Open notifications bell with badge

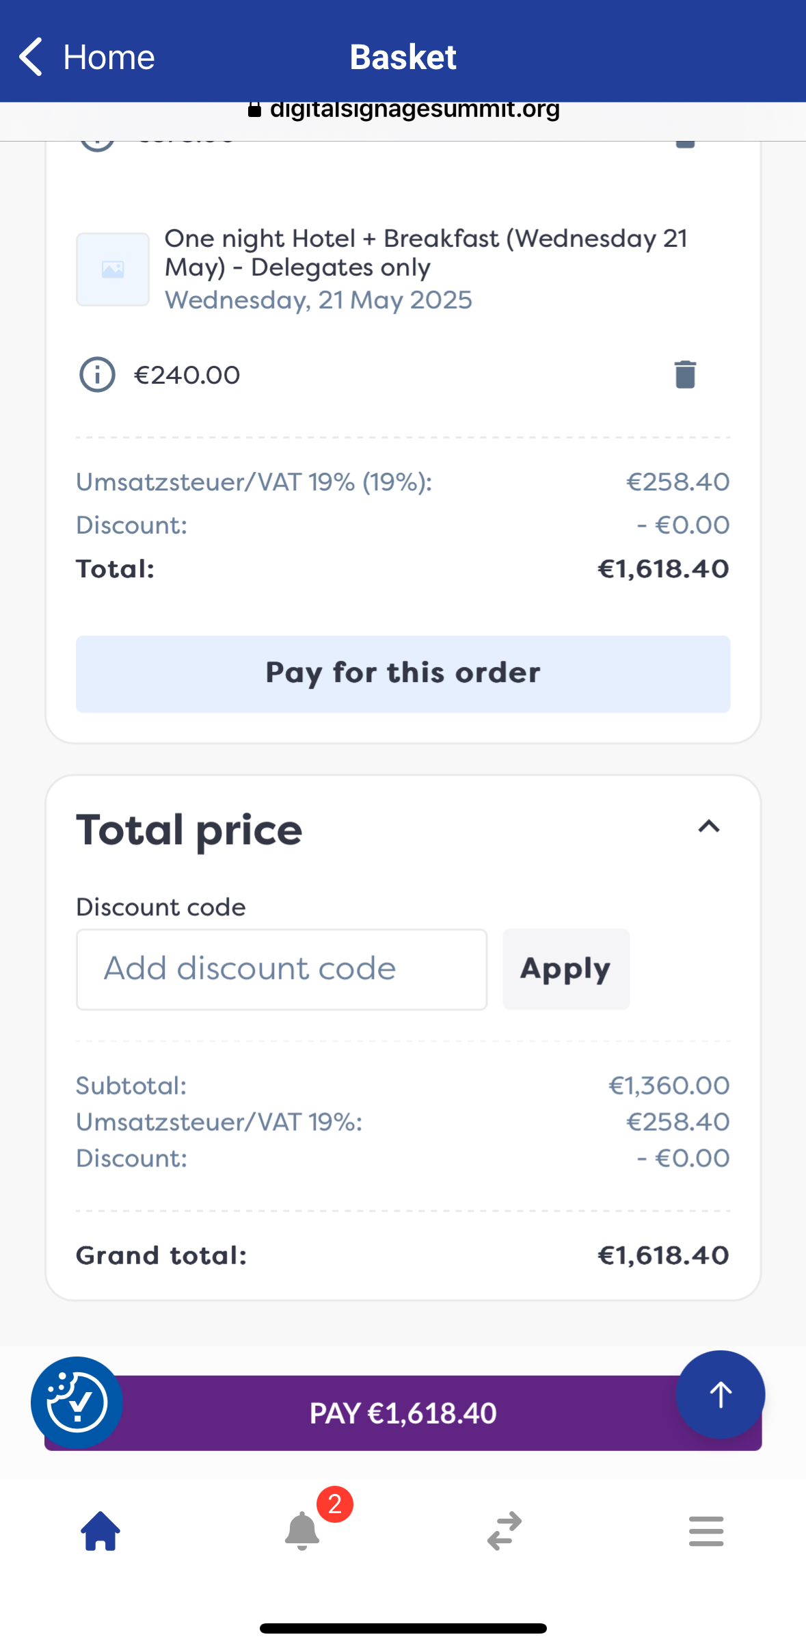tap(302, 1531)
